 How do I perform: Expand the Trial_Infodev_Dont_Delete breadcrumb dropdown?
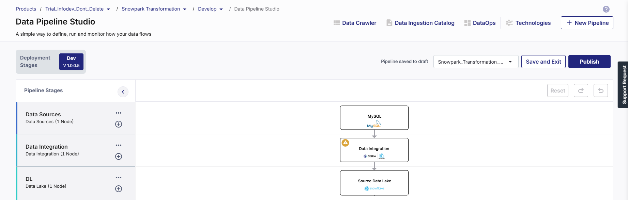(108, 9)
